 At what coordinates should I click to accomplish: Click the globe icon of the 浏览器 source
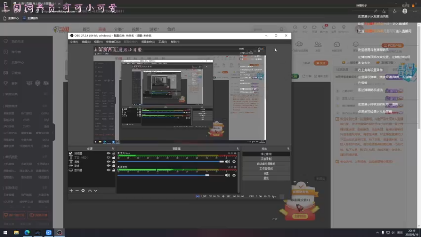(x=71, y=153)
